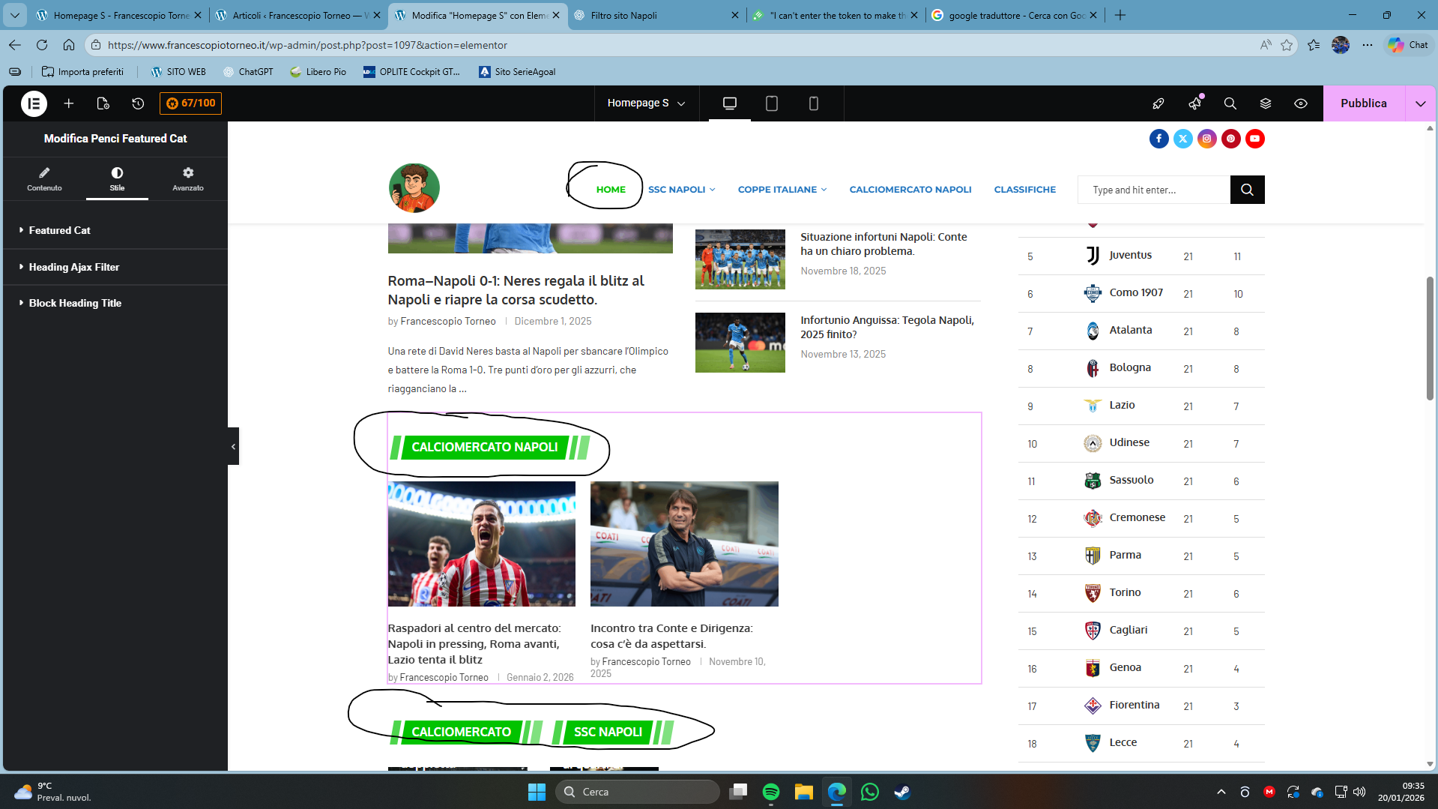This screenshot has width=1438, height=809.
Task: Click the YouTube social icon
Action: point(1254,139)
